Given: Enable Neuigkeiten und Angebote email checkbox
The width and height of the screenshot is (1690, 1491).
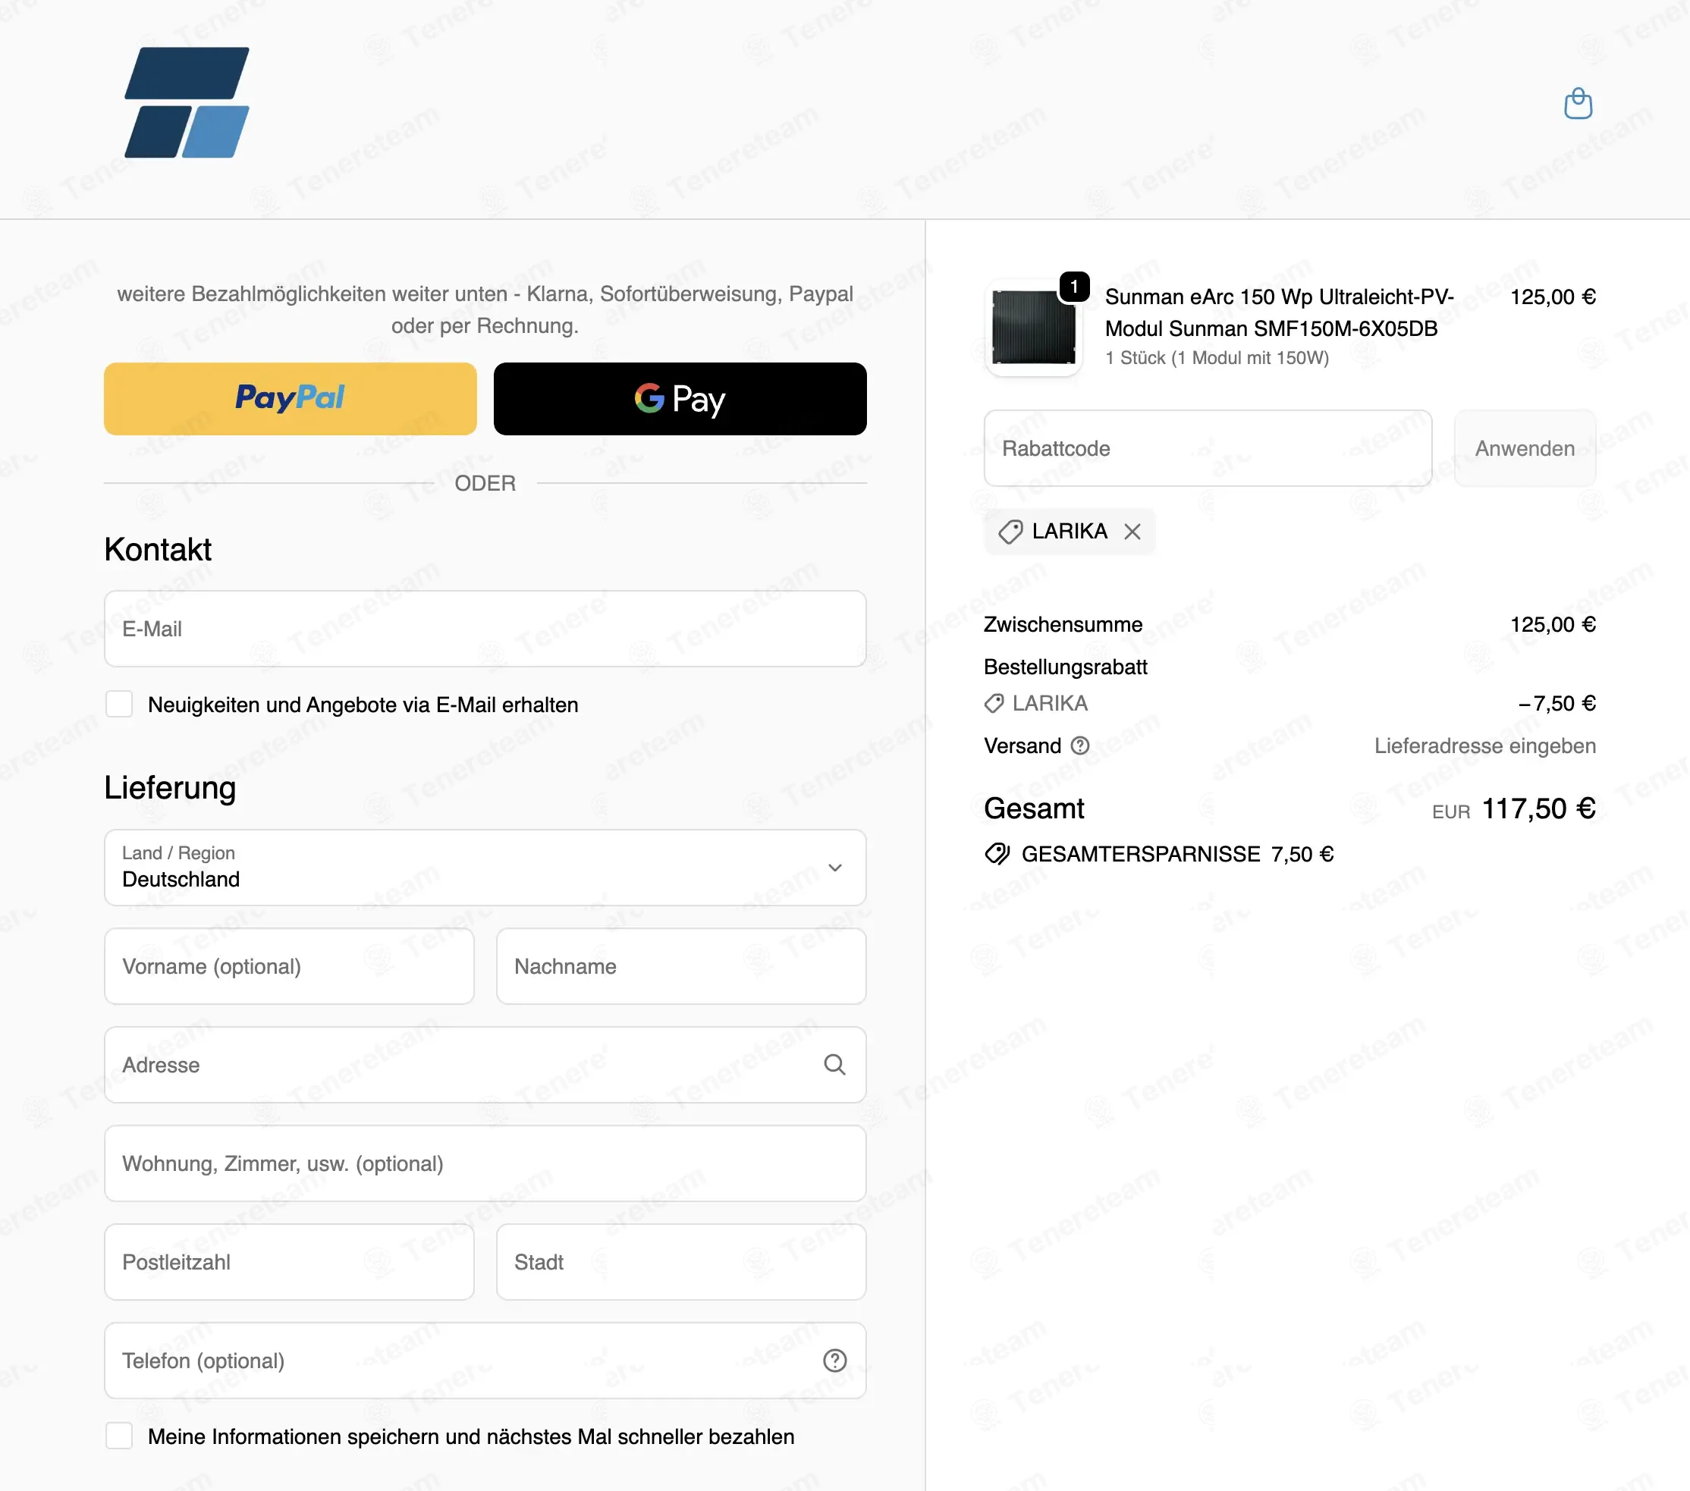Looking at the screenshot, I should [119, 705].
